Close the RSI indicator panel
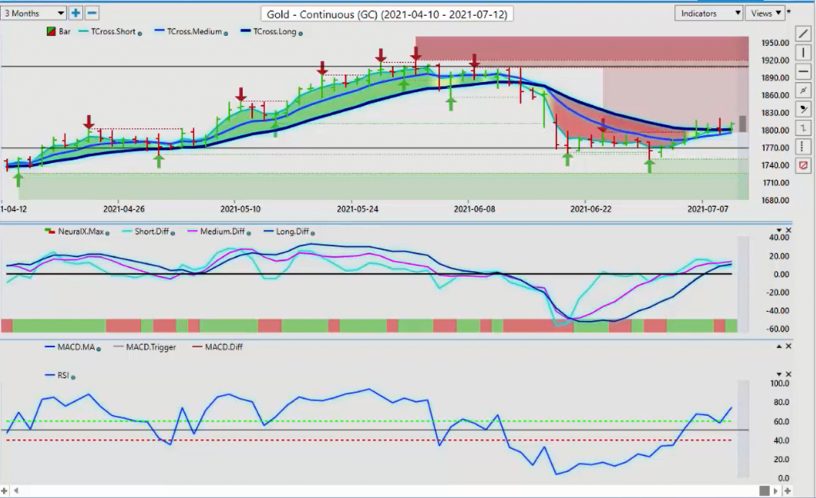This screenshot has width=816, height=498. click(x=788, y=374)
